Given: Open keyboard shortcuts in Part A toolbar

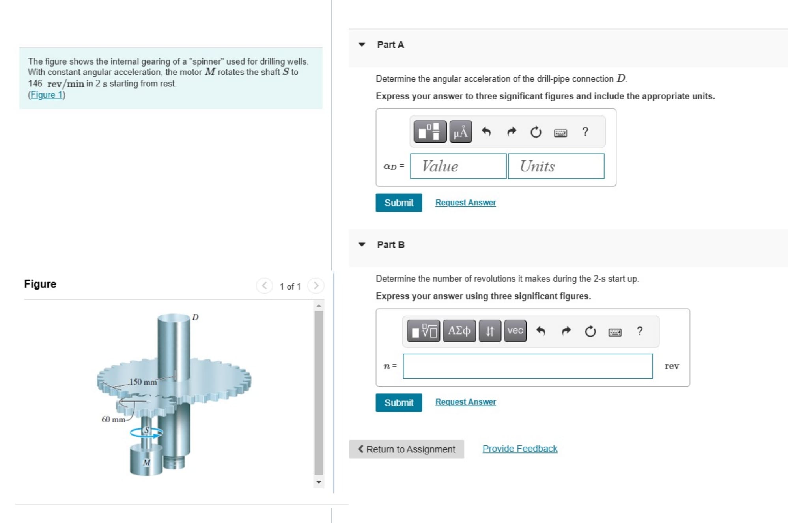Looking at the screenshot, I should coord(560,132).
